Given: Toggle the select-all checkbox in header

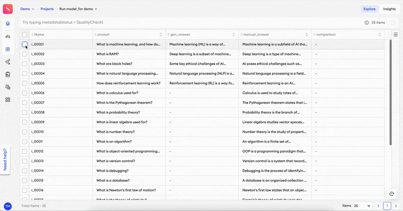Looking at the screenshot, I should point(24,34).
